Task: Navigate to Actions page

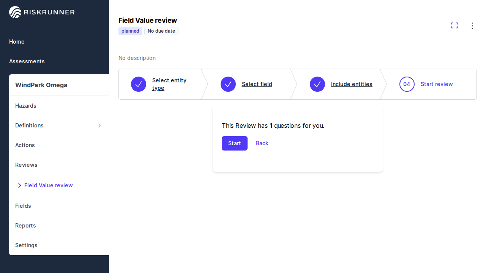Action: point(25,145)
